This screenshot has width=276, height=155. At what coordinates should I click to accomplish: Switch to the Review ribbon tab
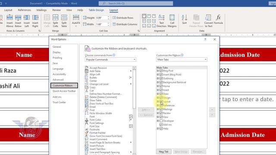(x=56, y=10)
